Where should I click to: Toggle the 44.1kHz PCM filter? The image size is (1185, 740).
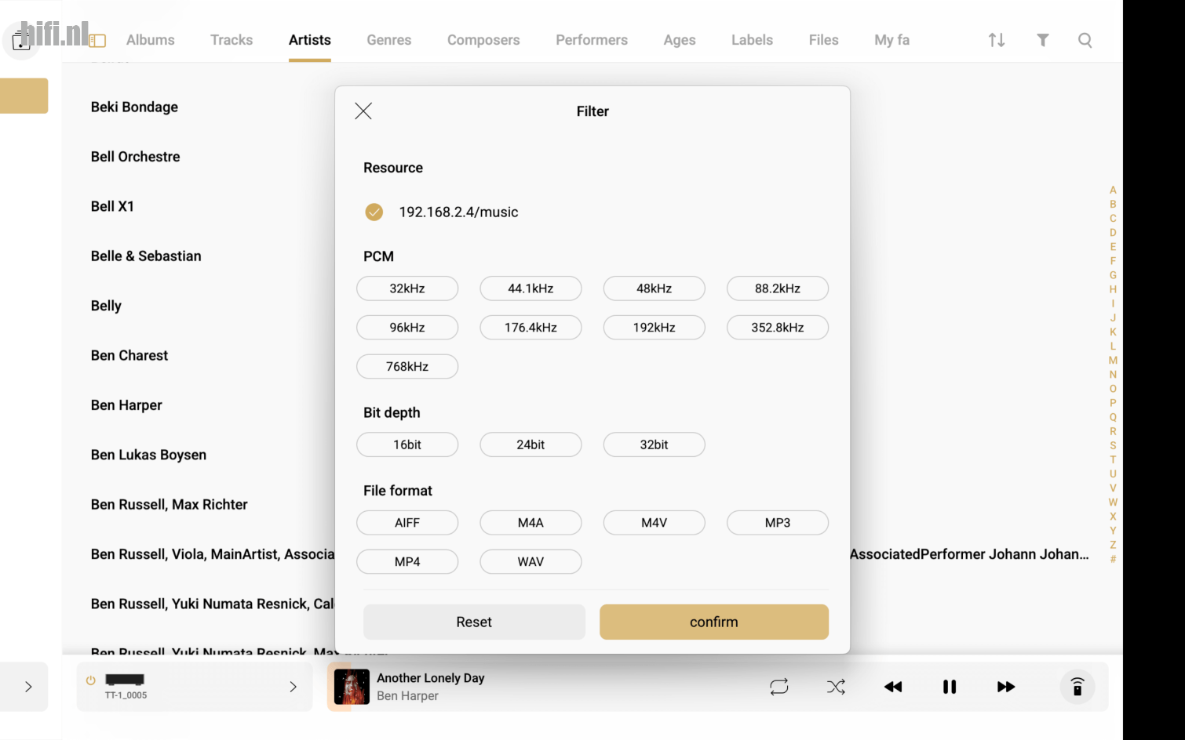point(531,288)
